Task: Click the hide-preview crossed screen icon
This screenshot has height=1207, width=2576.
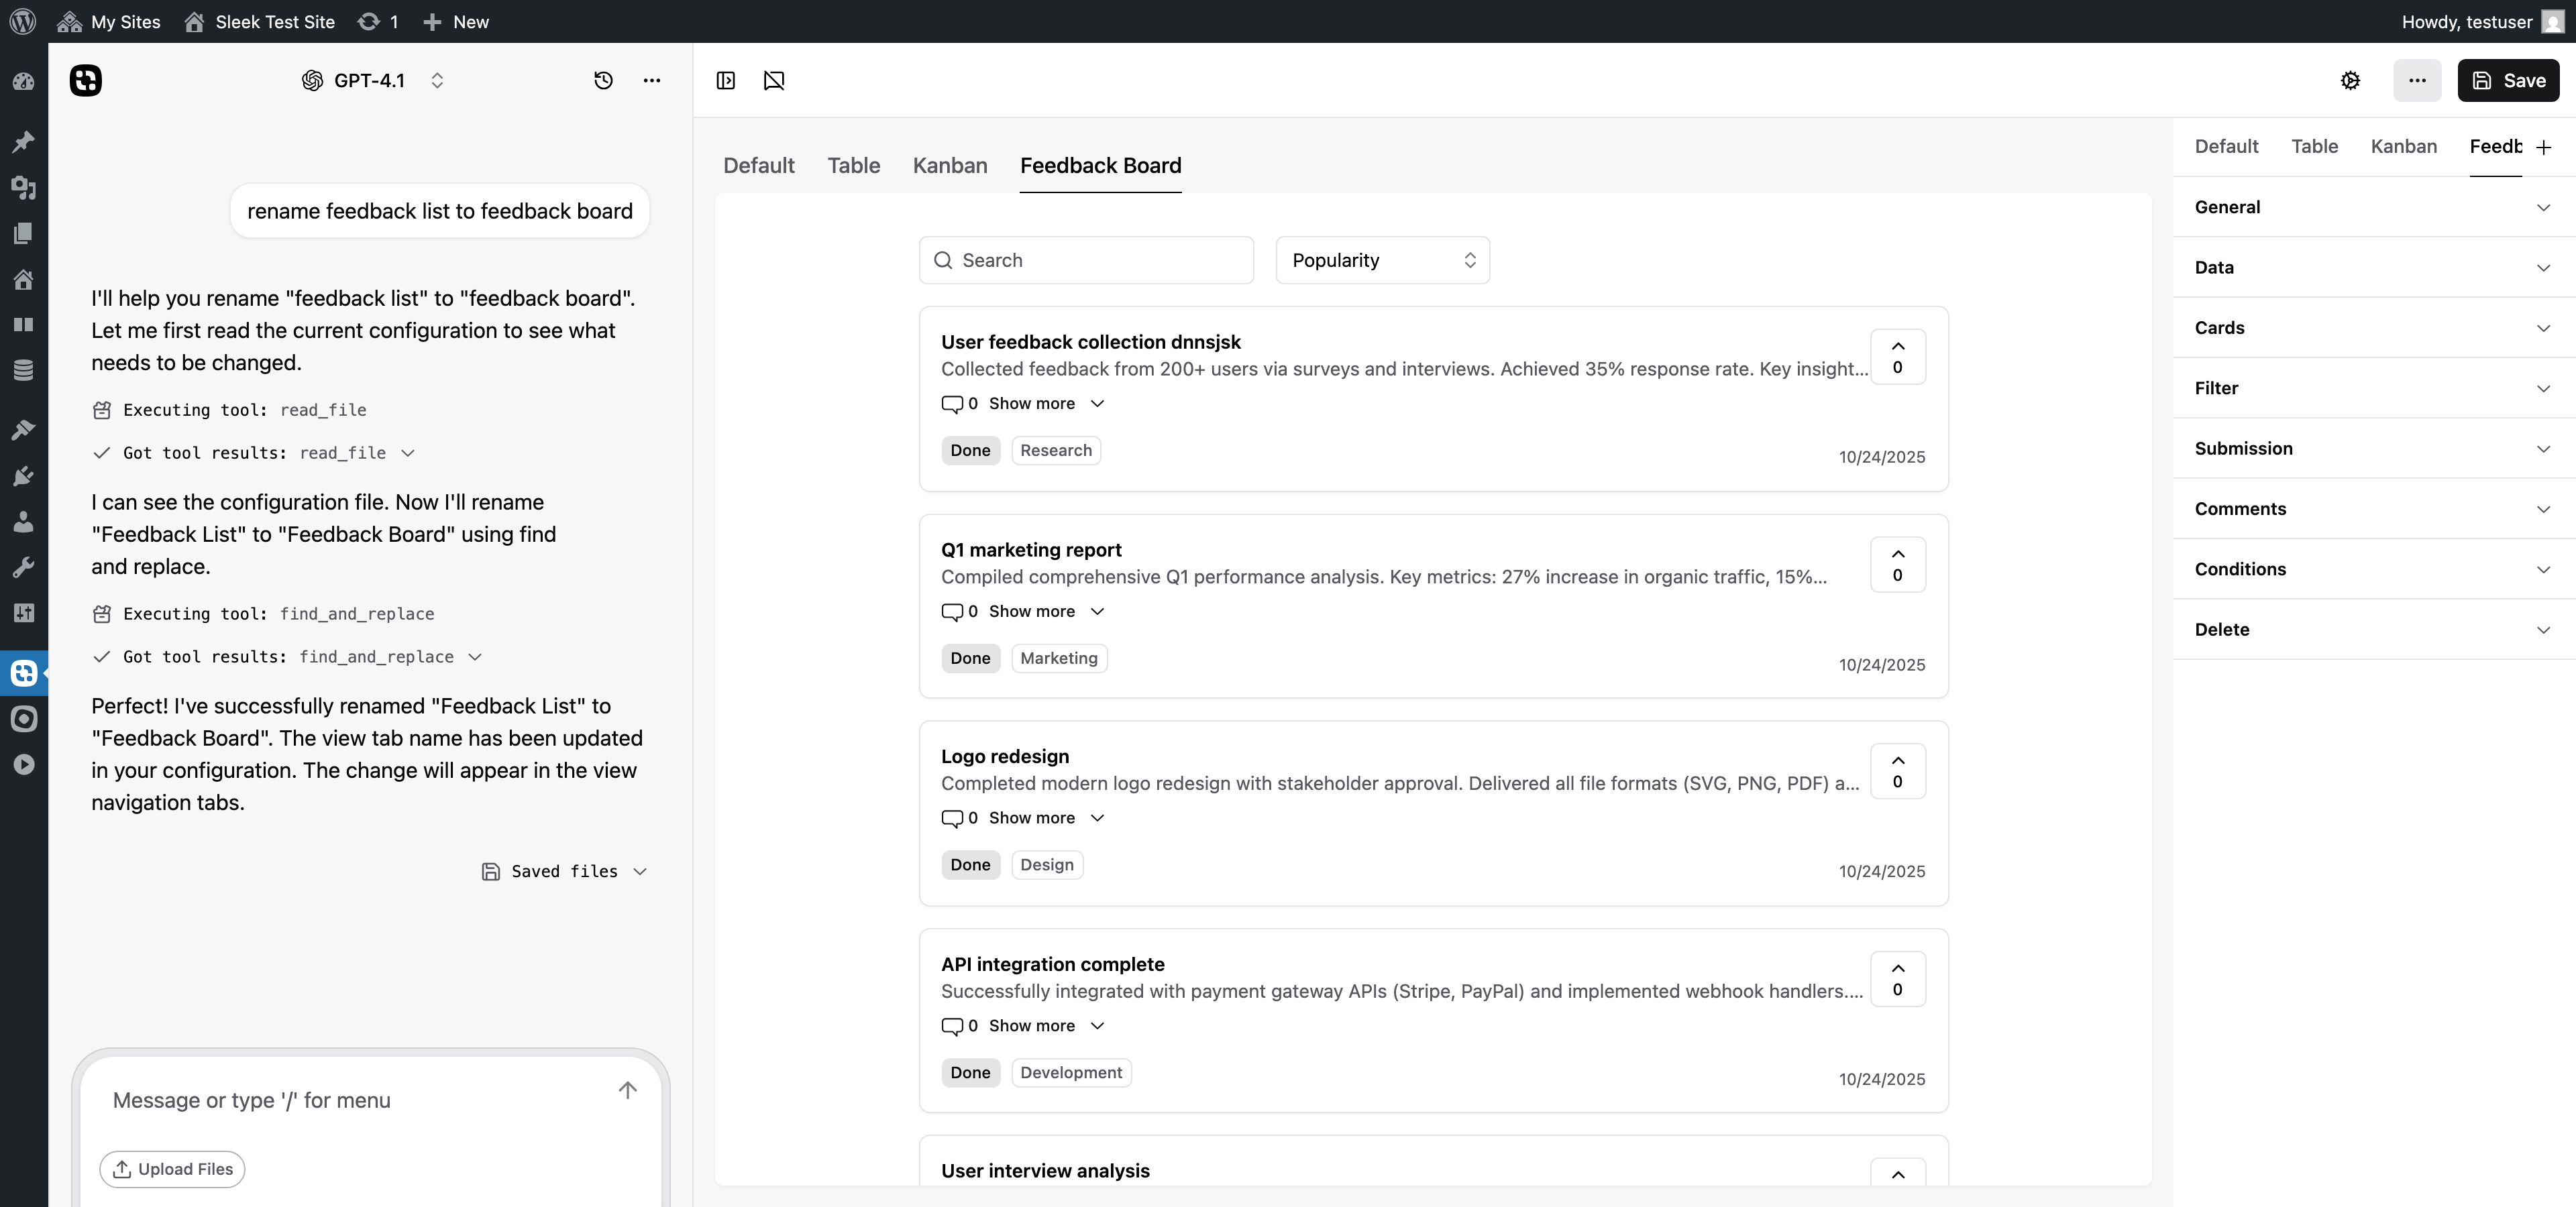Action: (x=774, y=81)
